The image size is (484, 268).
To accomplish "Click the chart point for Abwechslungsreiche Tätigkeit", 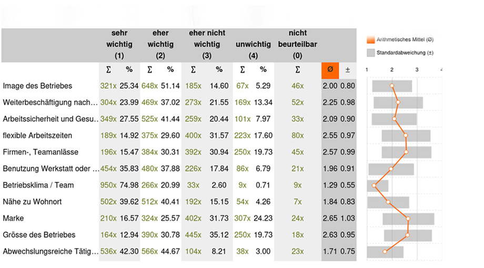I will pos(385,252).
